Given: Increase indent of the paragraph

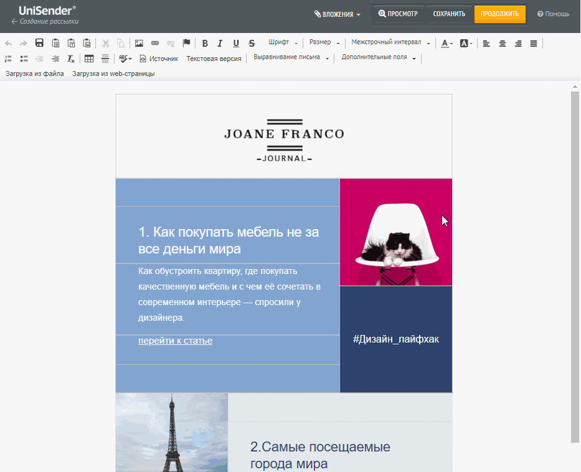Looking at the screenshot, I should [x=55, y=59].
